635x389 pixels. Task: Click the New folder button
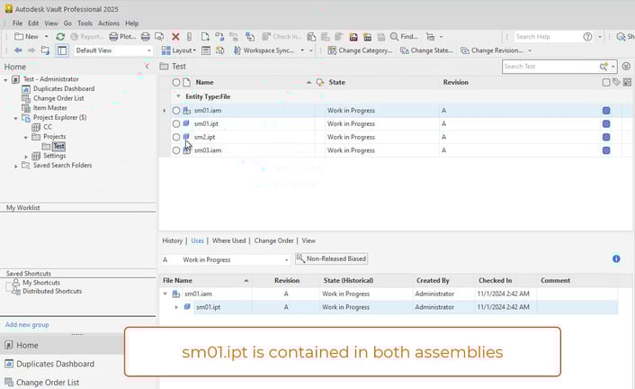(26, 37)
